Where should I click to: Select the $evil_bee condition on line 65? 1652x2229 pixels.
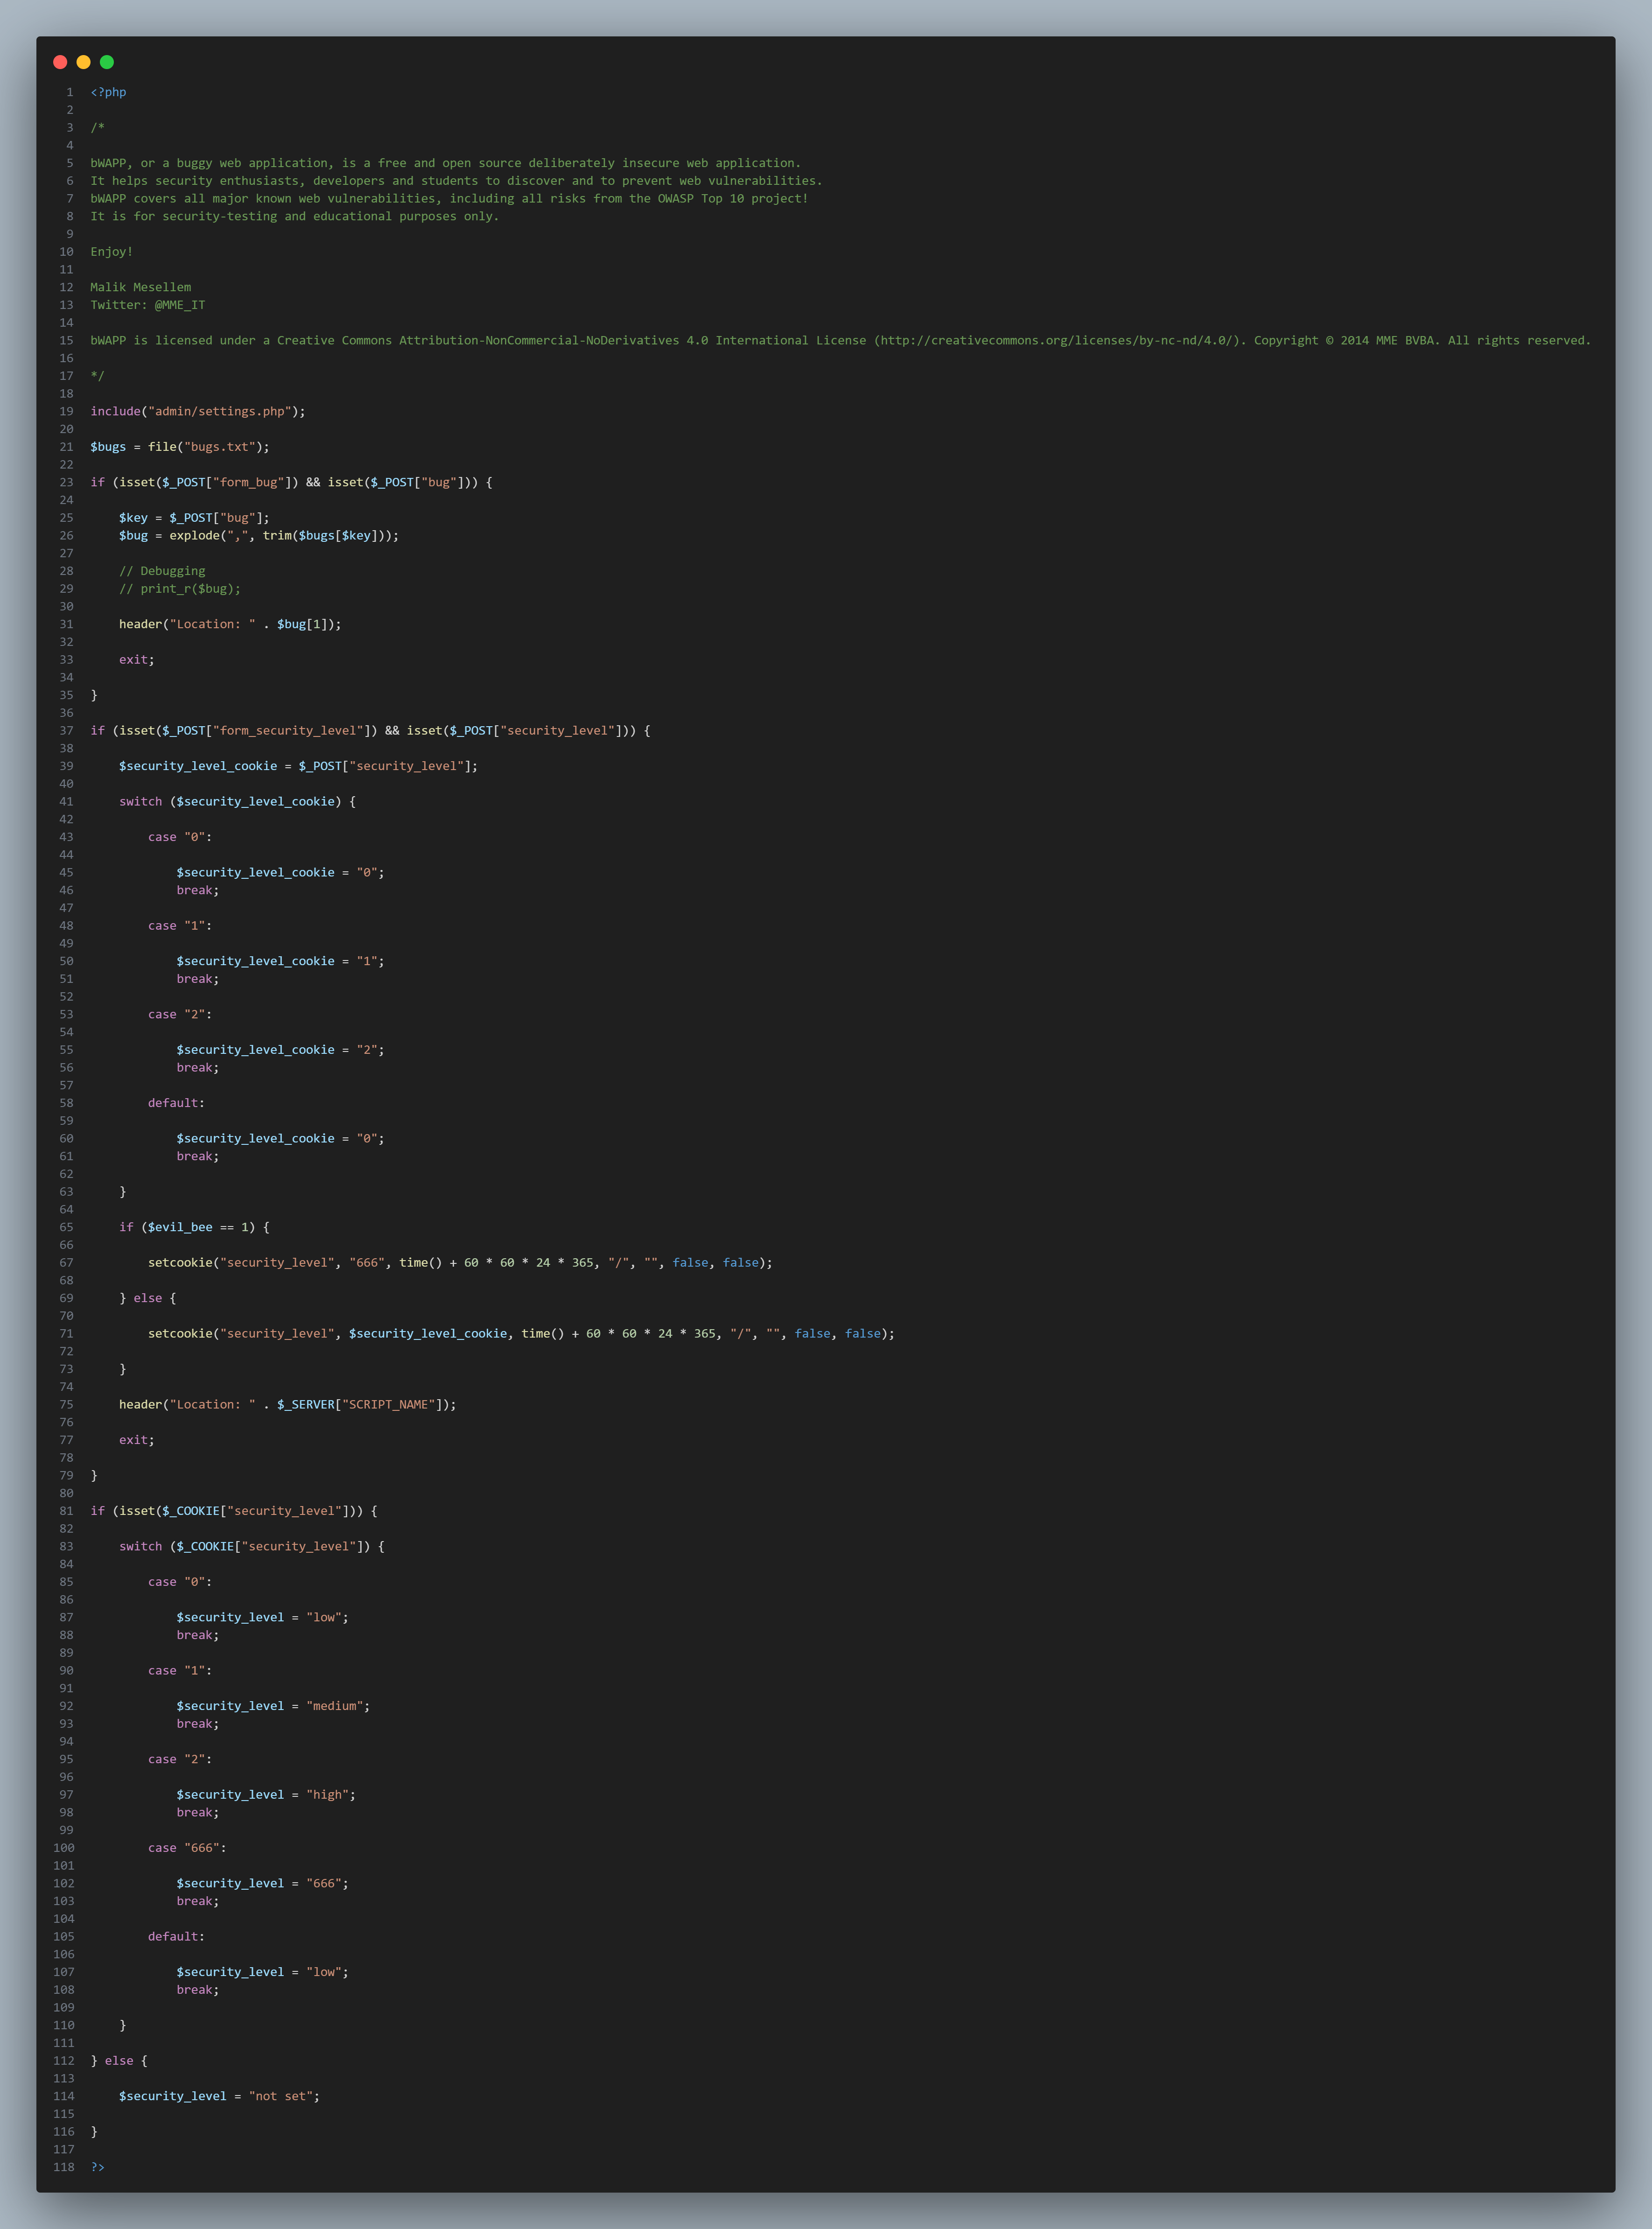point(195,1227)
